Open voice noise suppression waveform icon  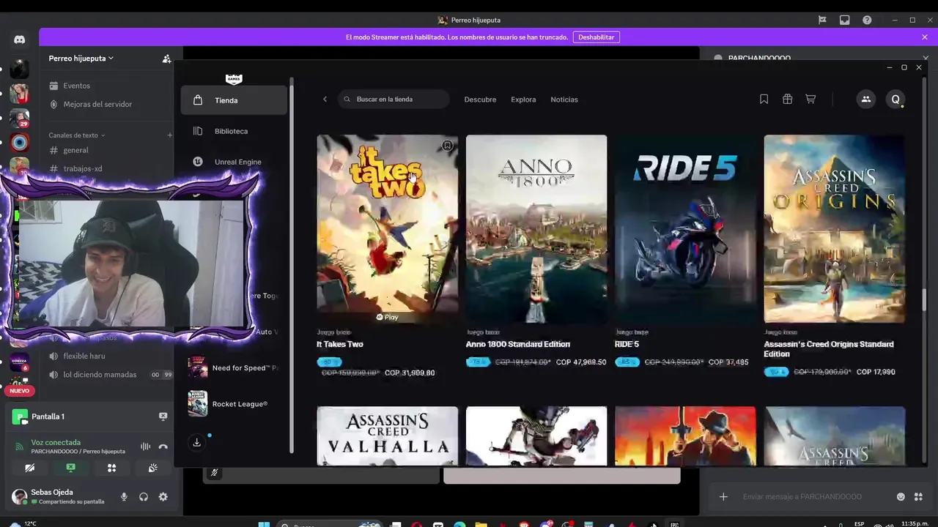click(x=145, y=446)
